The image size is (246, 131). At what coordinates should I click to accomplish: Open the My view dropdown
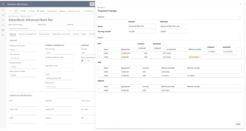(x=102, y=7)
